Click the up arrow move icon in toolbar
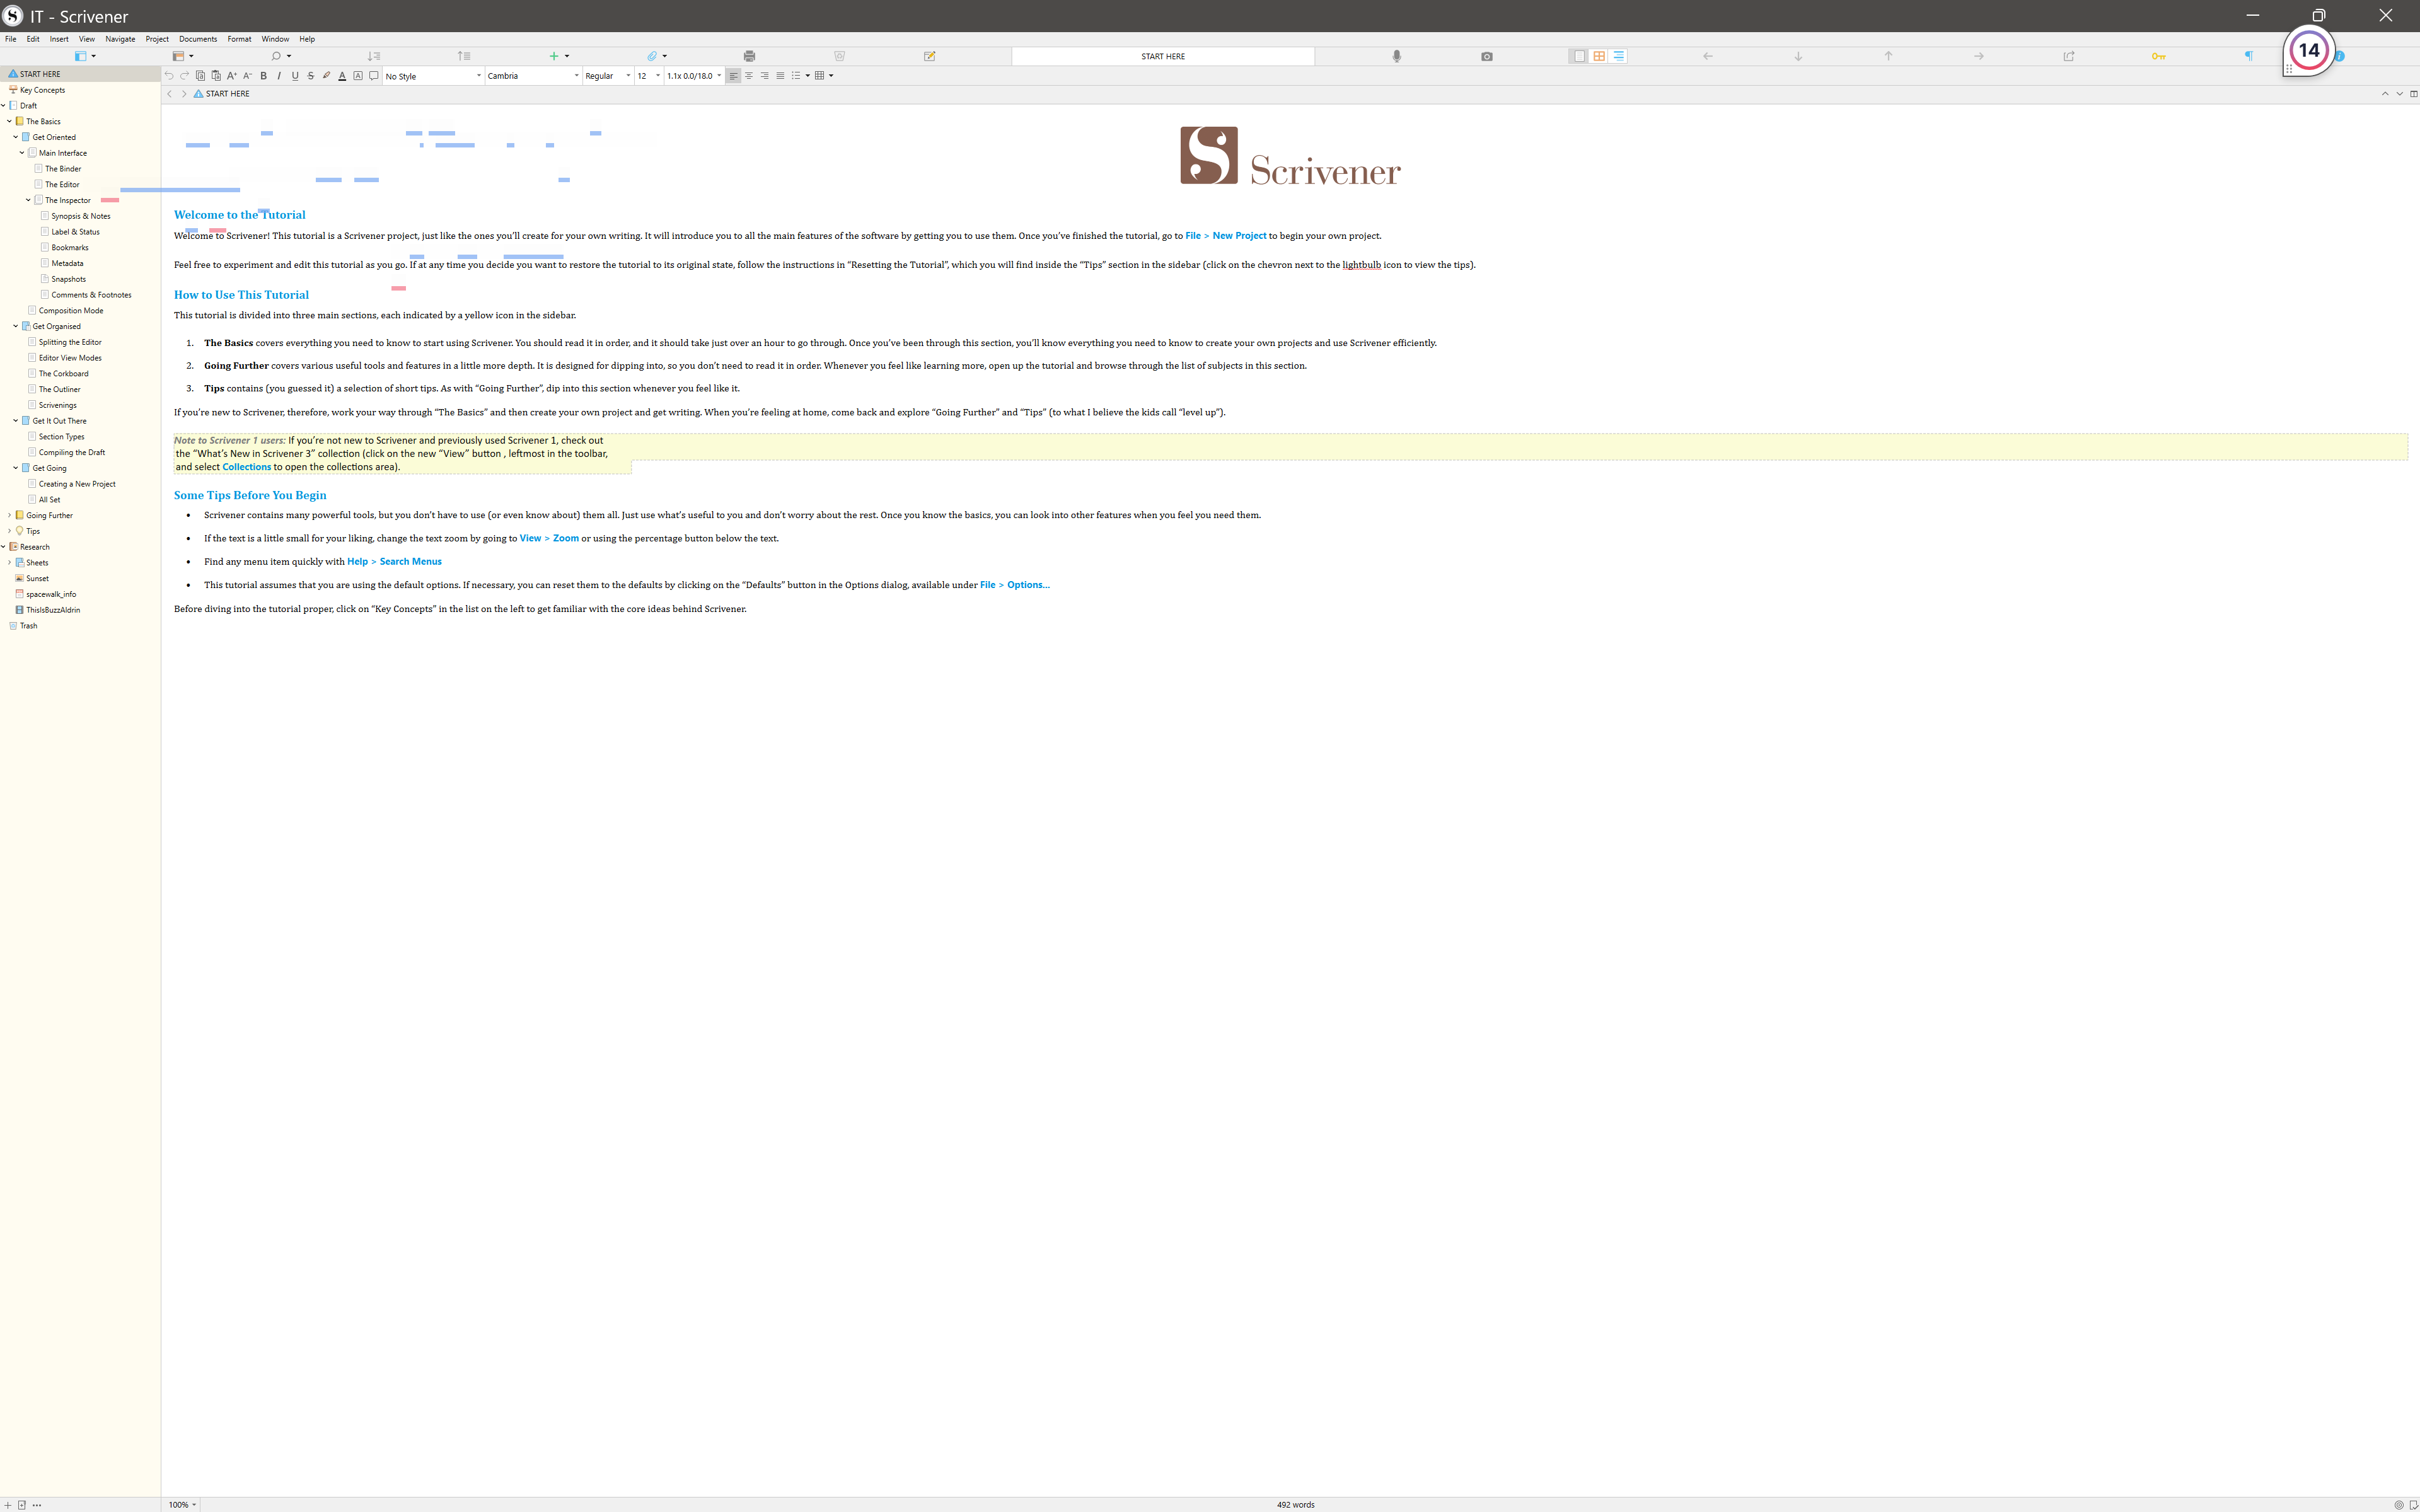The height and width of the screenshot is (1512, 2420). pyautogui.click(x=1888, y=56)
